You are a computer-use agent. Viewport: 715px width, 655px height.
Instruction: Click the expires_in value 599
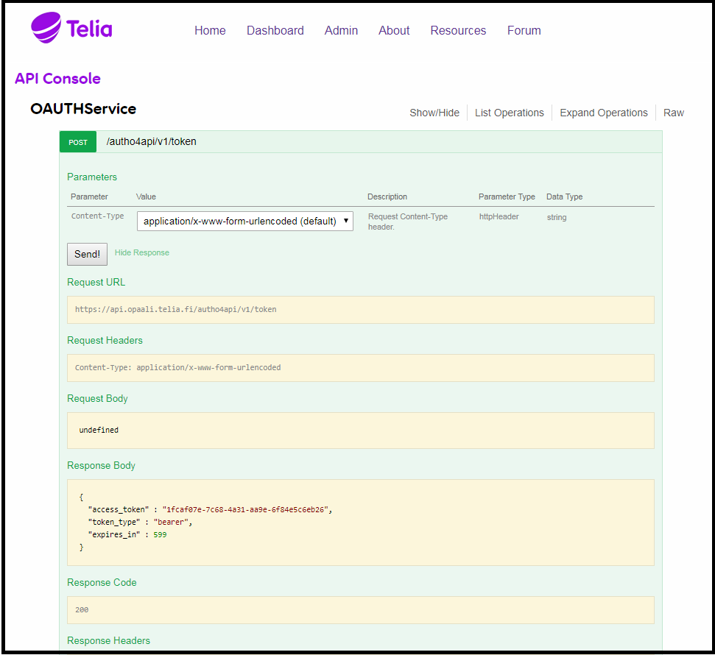[160, 534]
